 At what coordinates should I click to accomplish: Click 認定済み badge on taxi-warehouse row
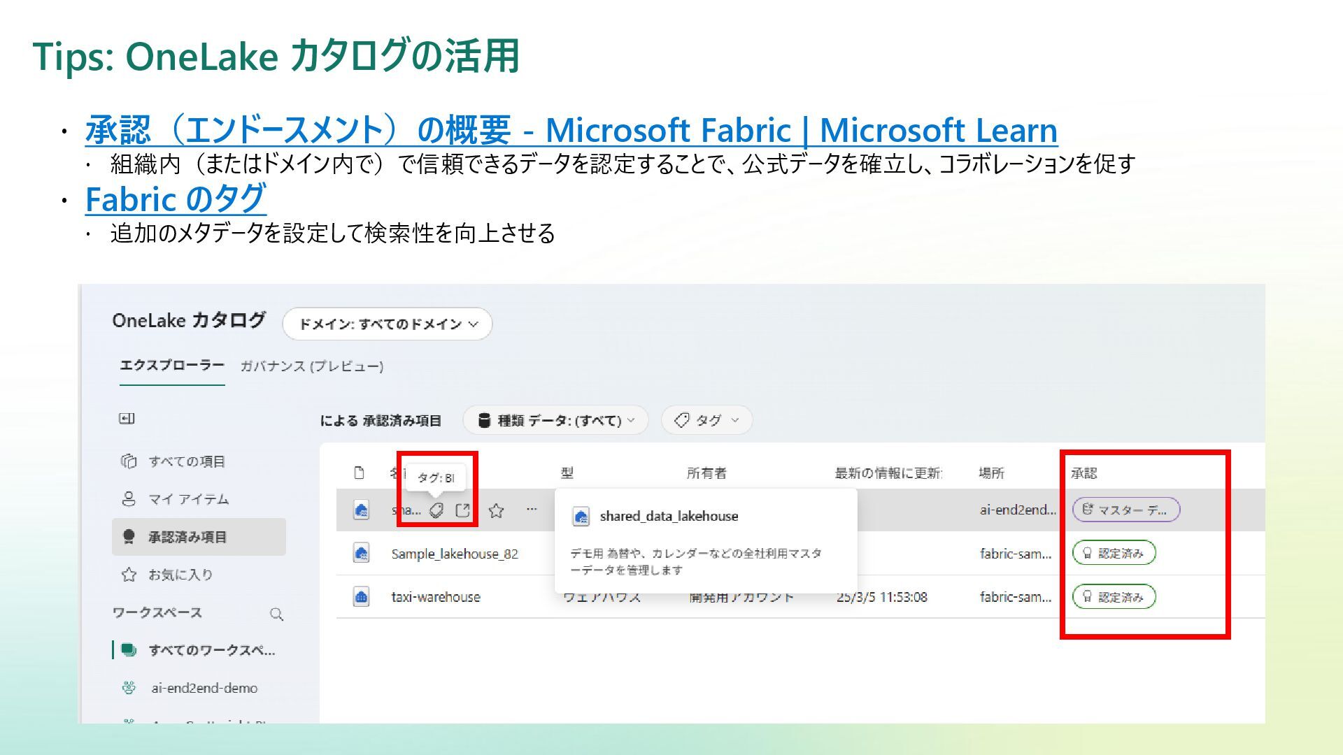[x=1114, y=596]
